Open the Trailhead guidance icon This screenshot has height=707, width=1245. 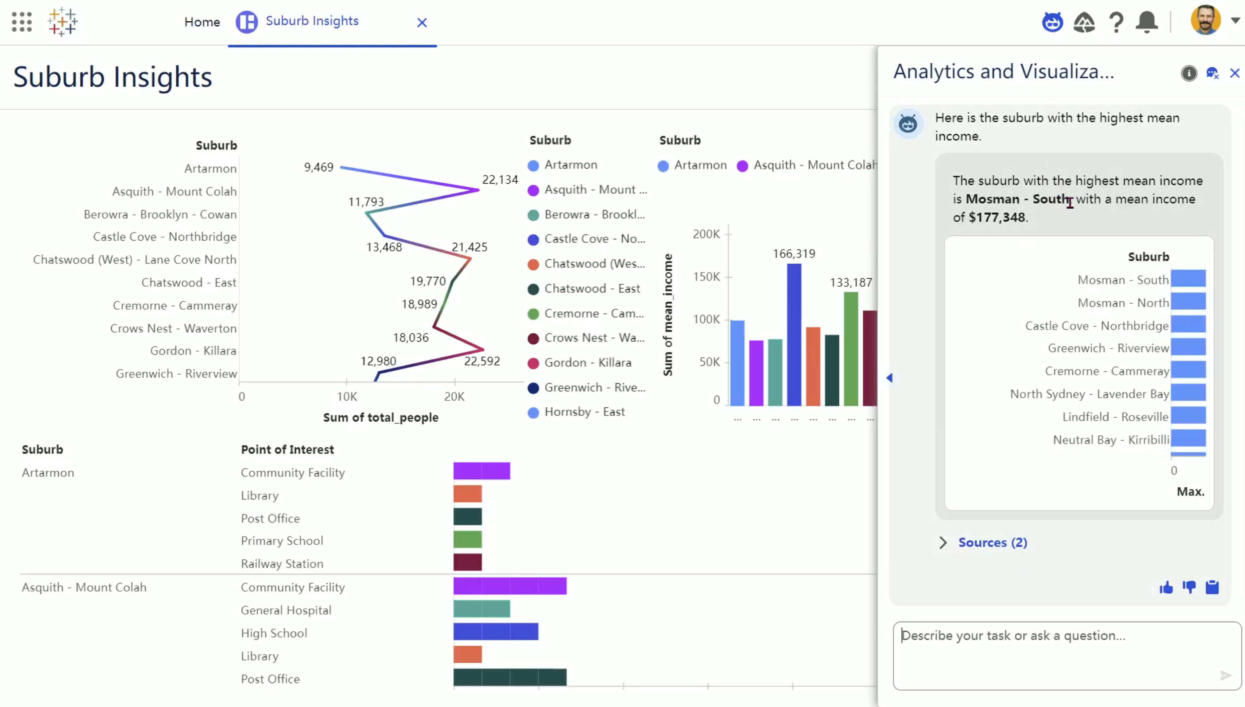click(x=1084, y=22)
